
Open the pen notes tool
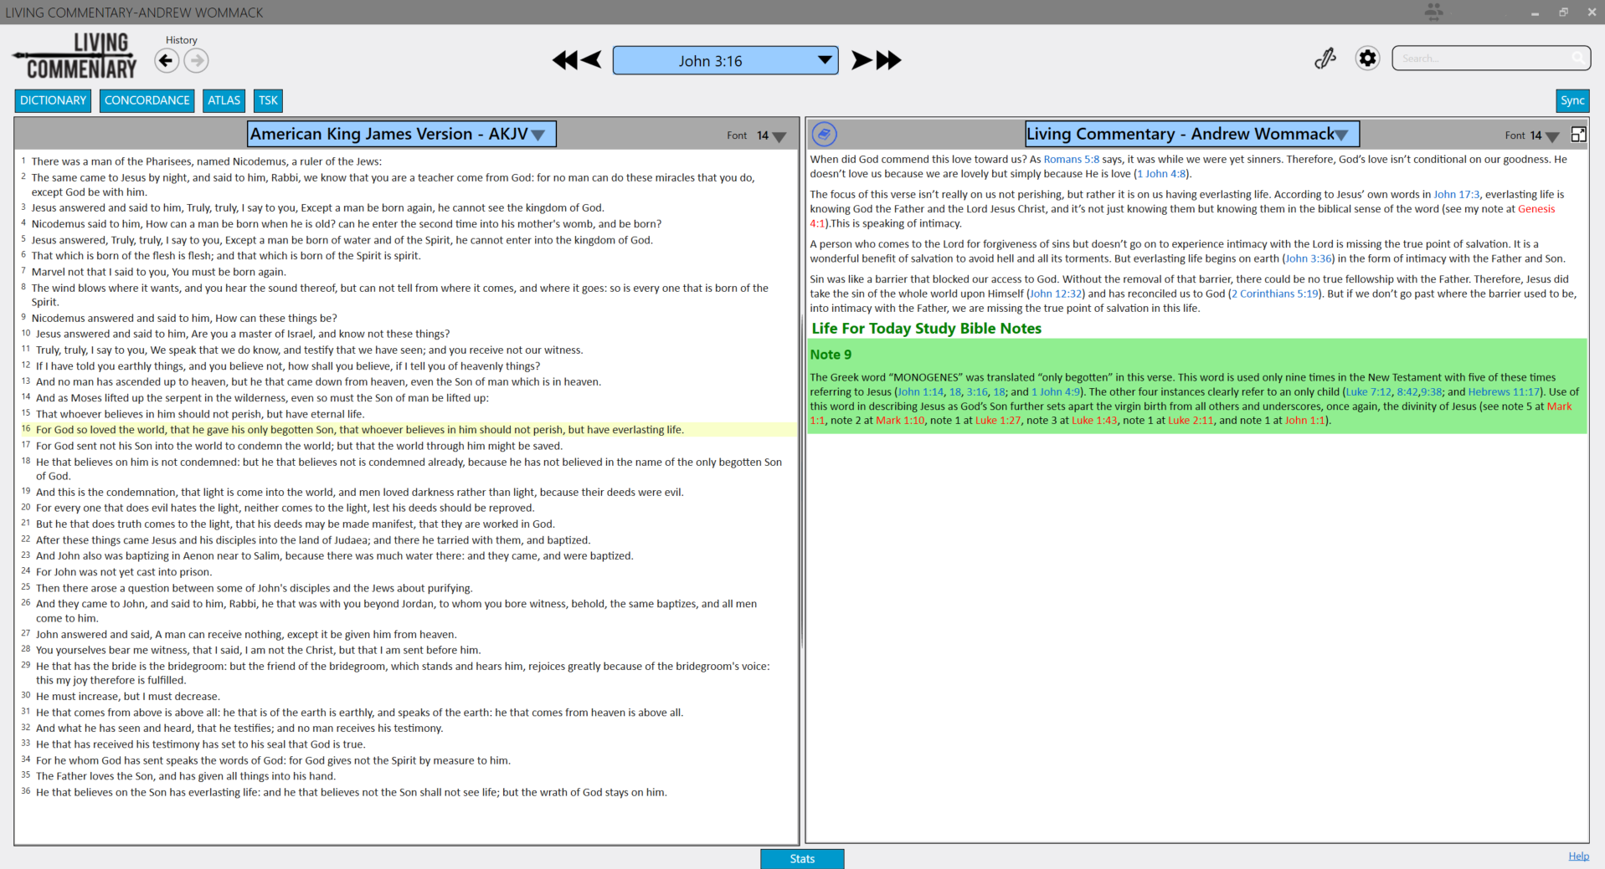(1325, 59)
